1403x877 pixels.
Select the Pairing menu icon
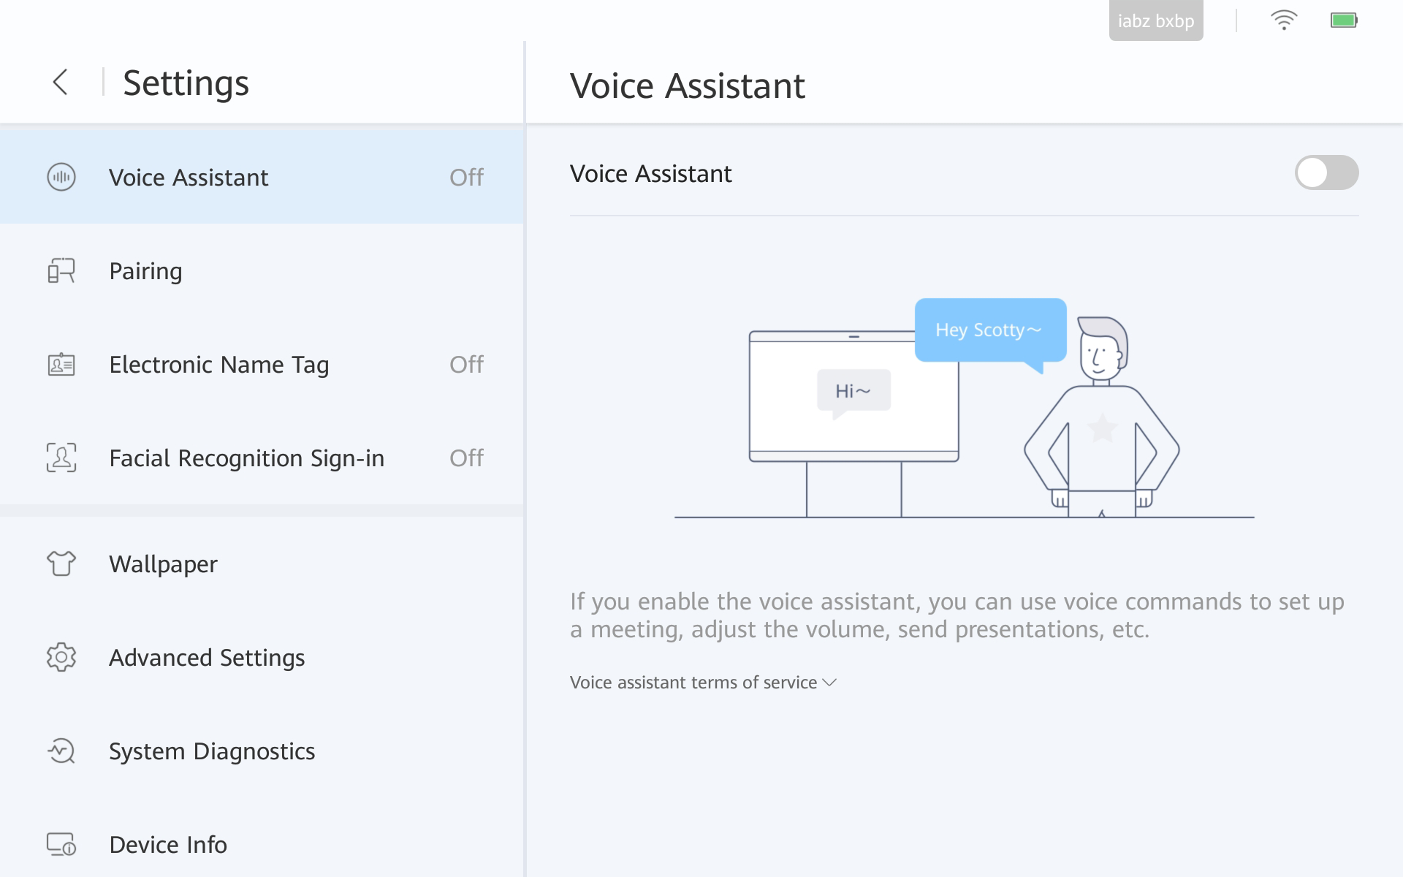point(61,270)
